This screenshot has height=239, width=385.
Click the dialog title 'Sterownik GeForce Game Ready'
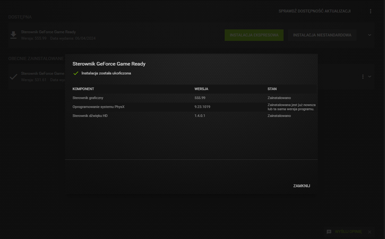[x=109, y=64]
